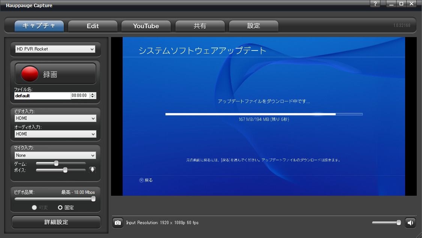The width and height of the screenshot is (422, 238).
Task: Toggle the microphone icon beside ボイス slider
Action: [92, 170]
